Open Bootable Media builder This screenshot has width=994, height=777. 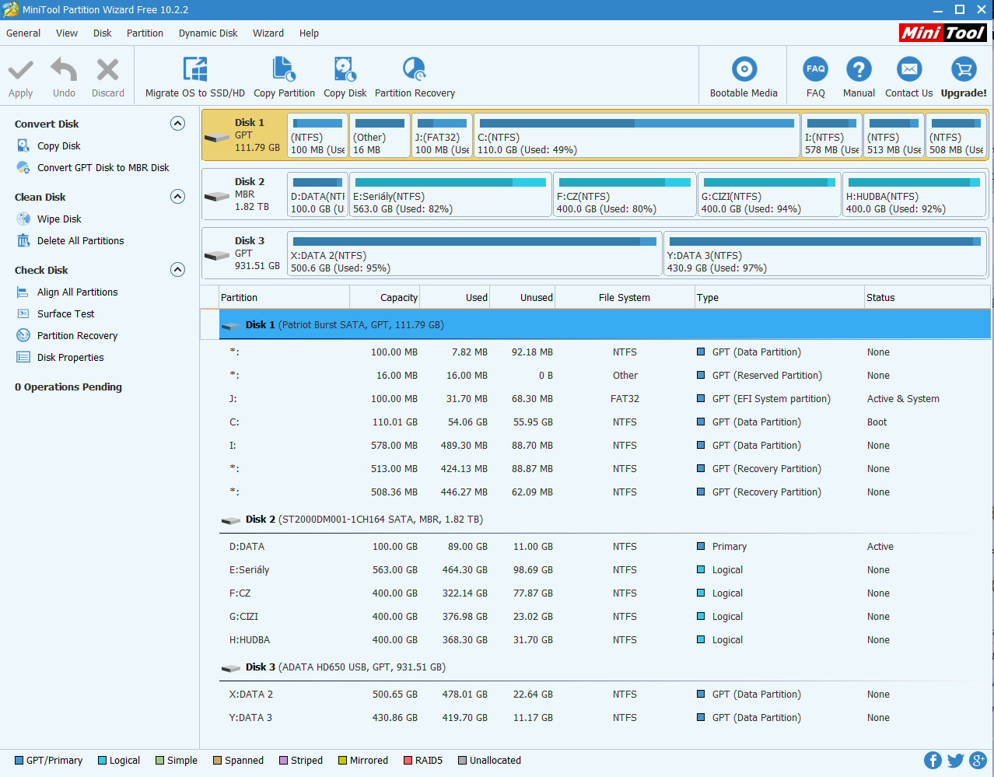coord(744,70)
